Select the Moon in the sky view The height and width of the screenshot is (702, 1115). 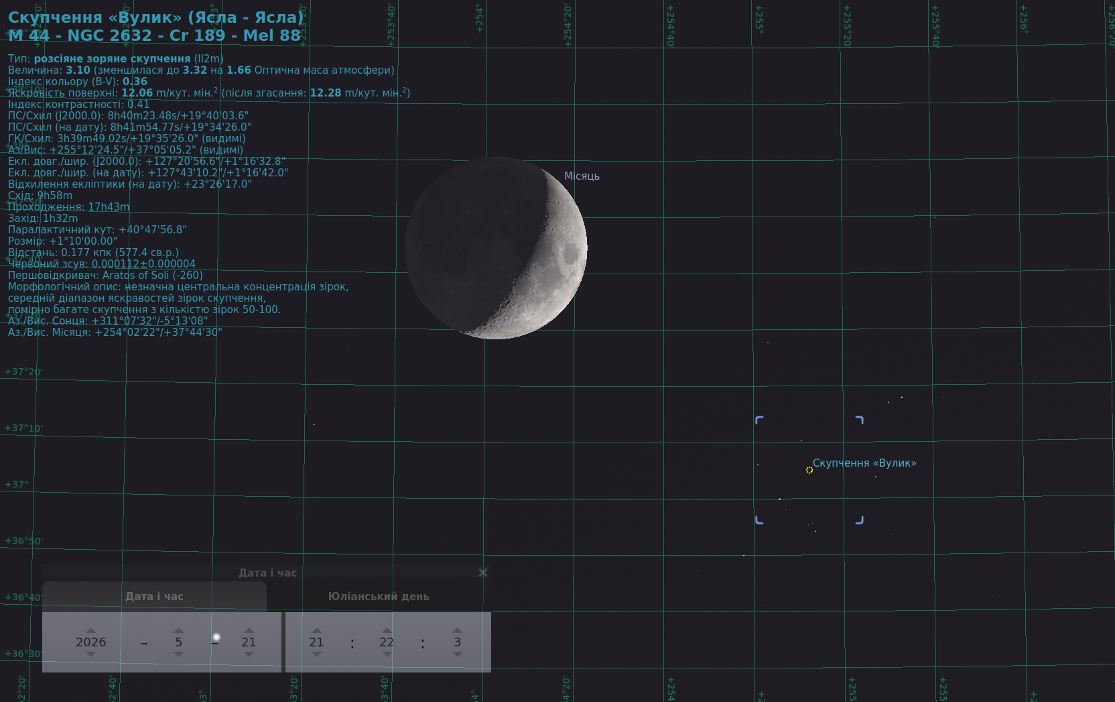point(496,247)
